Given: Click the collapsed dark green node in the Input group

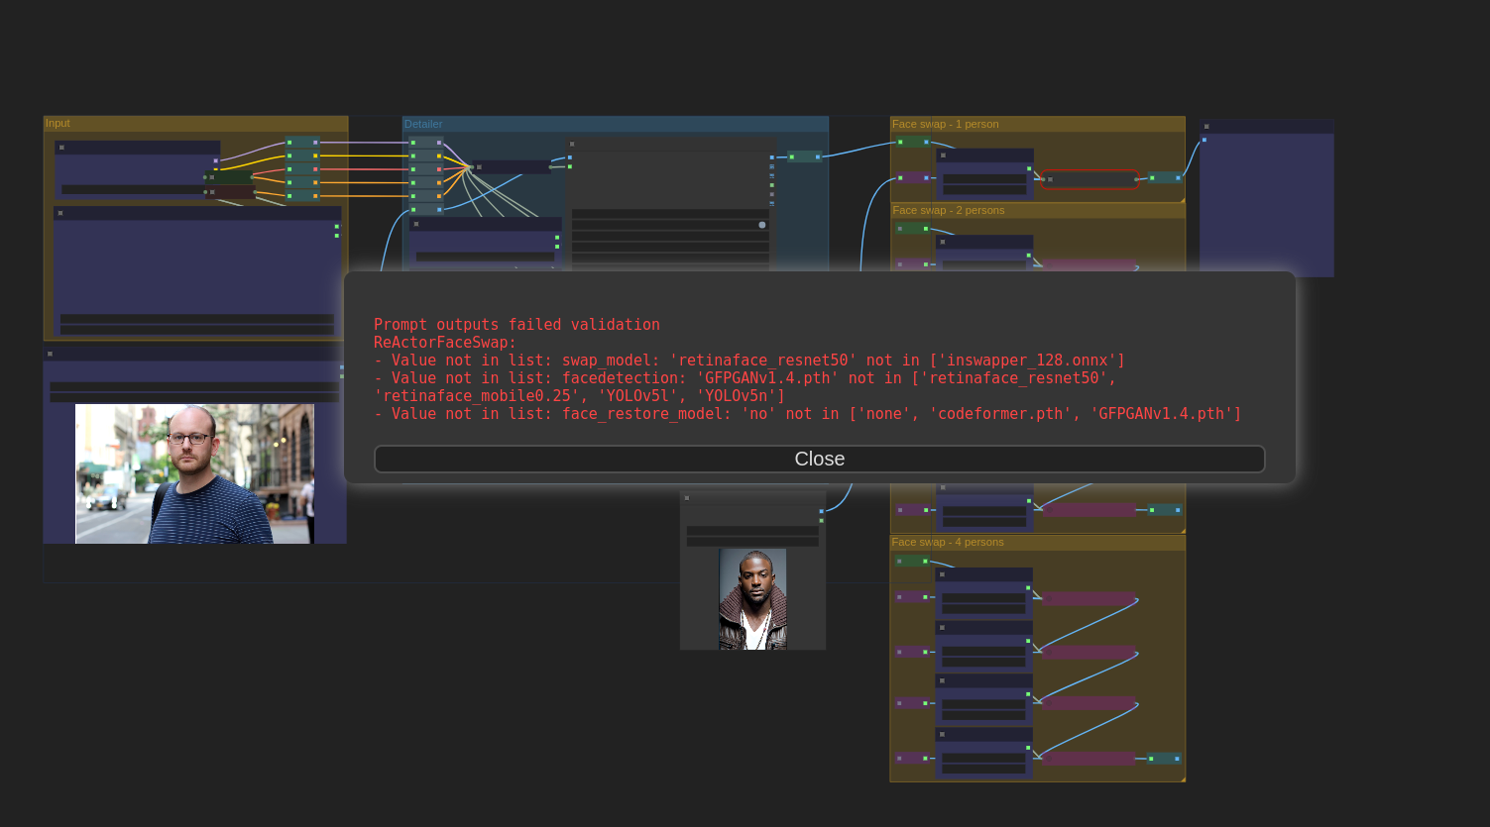Looking at the screenshot, I should click(x=229, y=177).
